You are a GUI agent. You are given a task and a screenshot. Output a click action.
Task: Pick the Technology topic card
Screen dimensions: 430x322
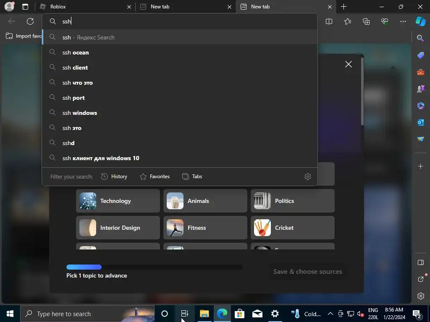click(x=118, y=201)
